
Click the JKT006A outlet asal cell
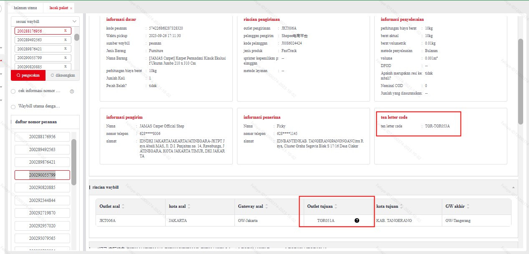tap(131, 220)
